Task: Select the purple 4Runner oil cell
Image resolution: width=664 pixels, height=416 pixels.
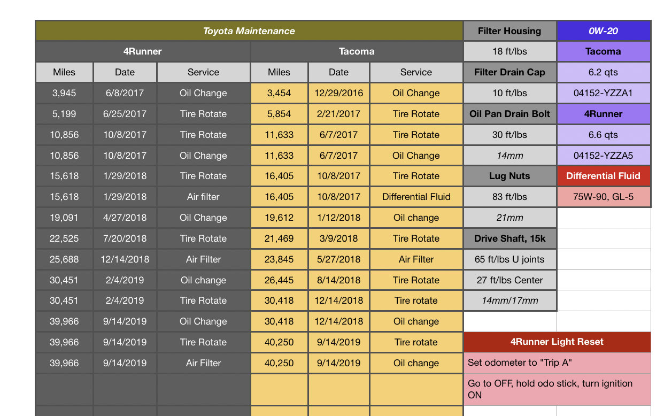Action: (604, 114)
